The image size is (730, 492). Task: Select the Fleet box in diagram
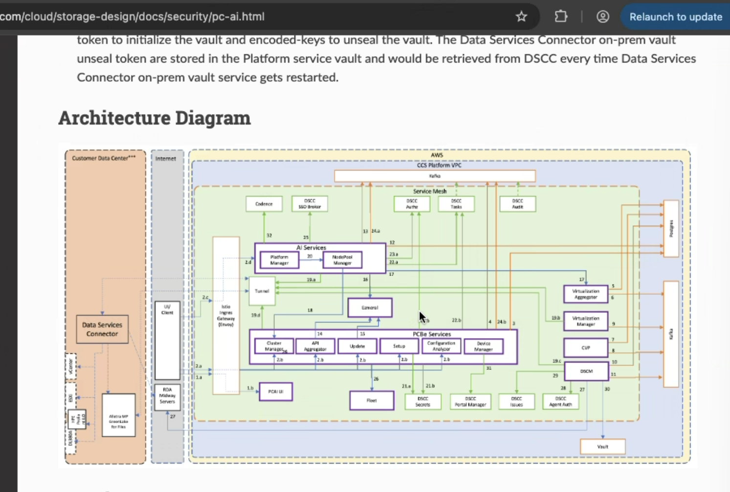372,401
